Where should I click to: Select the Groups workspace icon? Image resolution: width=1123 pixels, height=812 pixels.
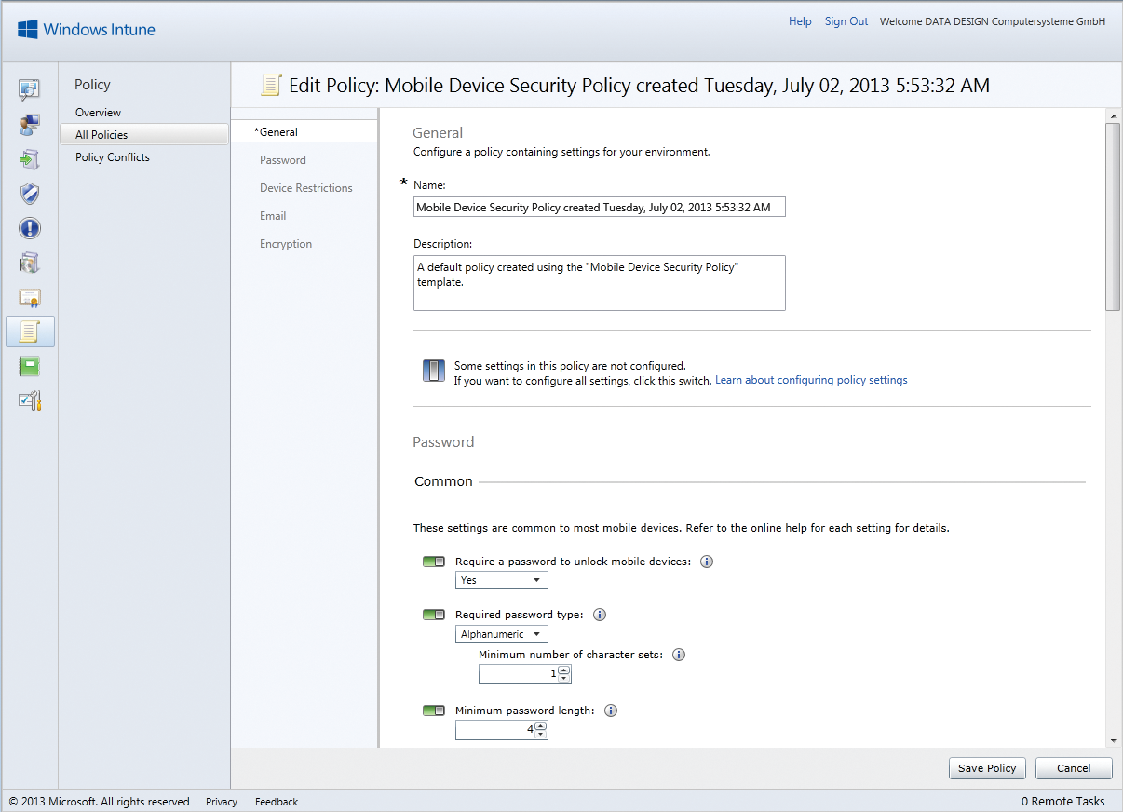[x=30, y=124]
